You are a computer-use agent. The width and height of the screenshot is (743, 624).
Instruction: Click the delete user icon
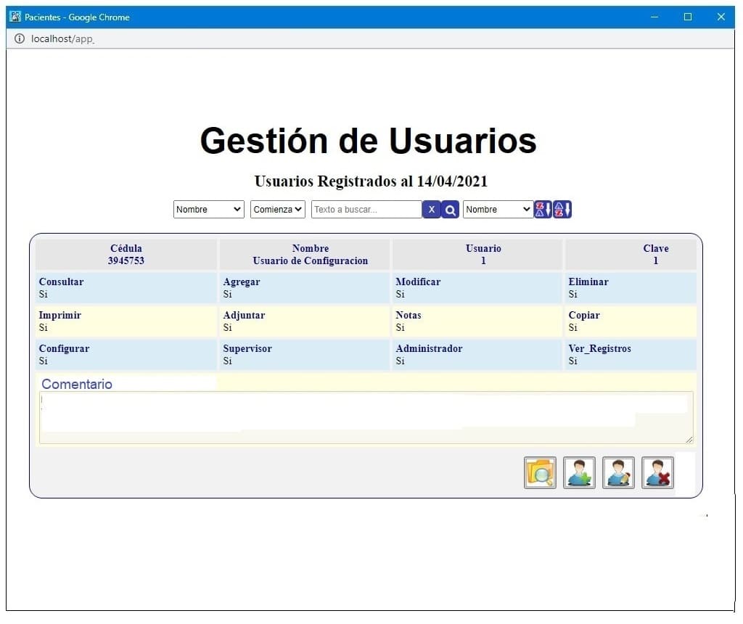tap(657, 472)
